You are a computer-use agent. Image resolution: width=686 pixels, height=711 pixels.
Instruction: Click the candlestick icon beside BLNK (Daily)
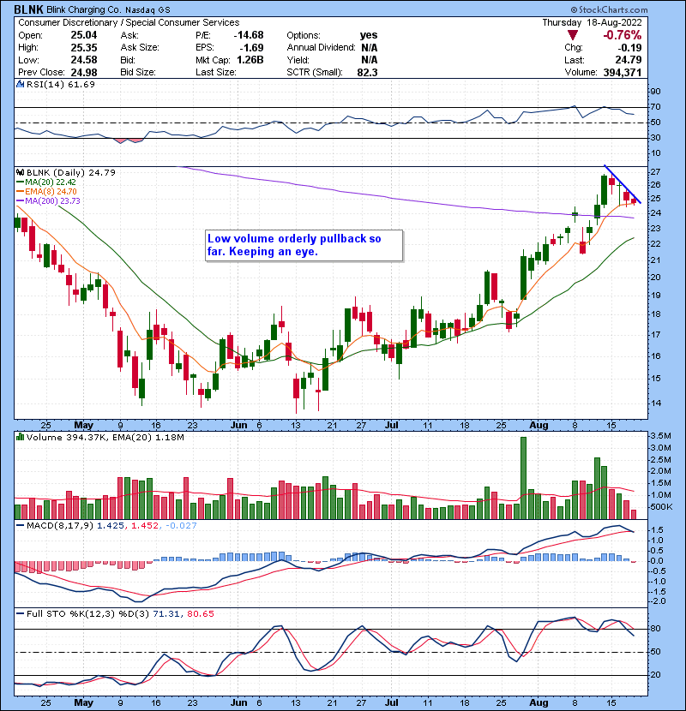point(20,172)
